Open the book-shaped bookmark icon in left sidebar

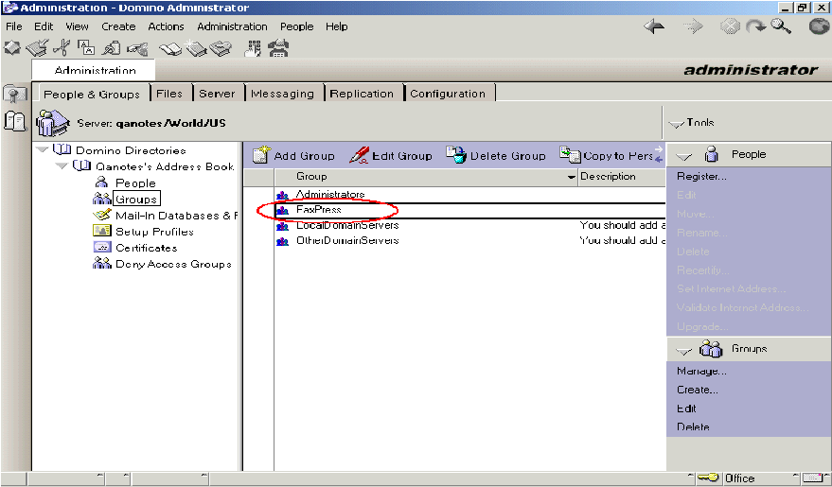(15, 121)
